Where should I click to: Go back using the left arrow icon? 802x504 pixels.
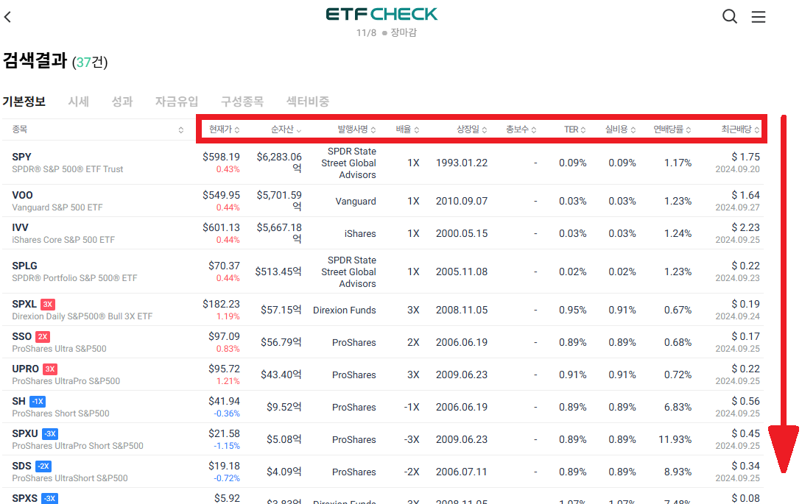(7, 17)
